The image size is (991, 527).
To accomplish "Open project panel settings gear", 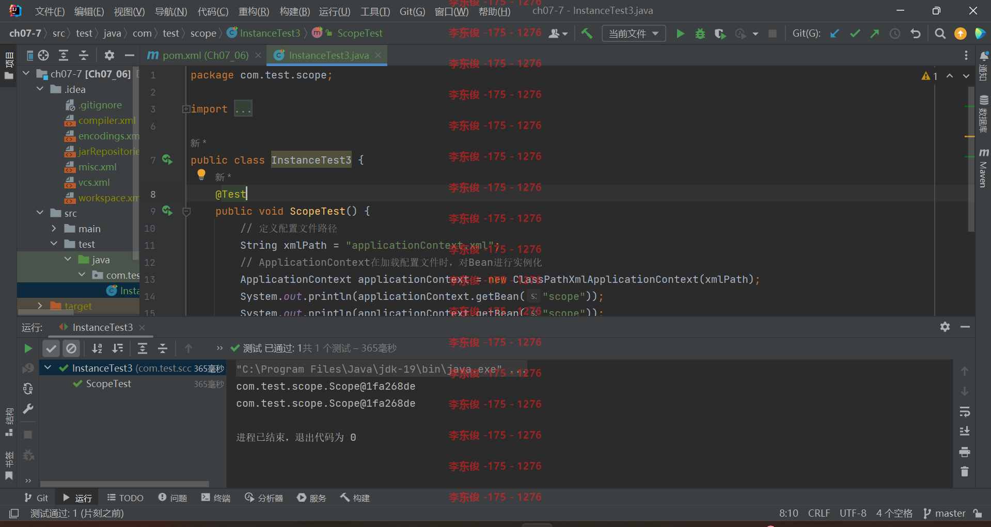I will pos(109,55).
